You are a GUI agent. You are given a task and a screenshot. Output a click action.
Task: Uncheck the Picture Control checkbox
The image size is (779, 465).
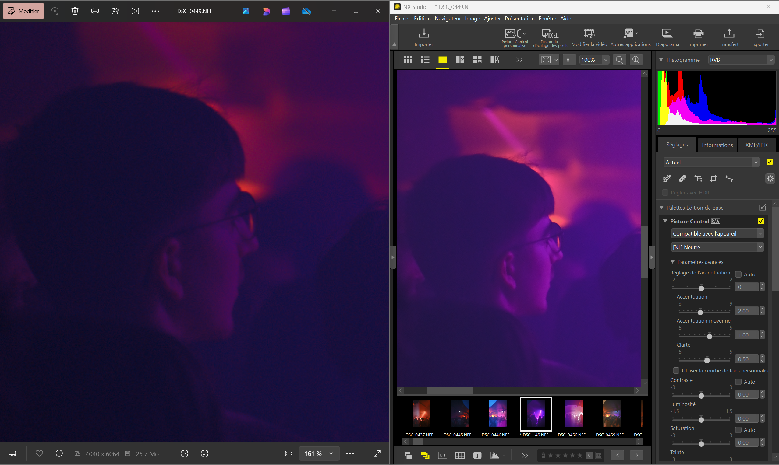click(x=760, y=221)
